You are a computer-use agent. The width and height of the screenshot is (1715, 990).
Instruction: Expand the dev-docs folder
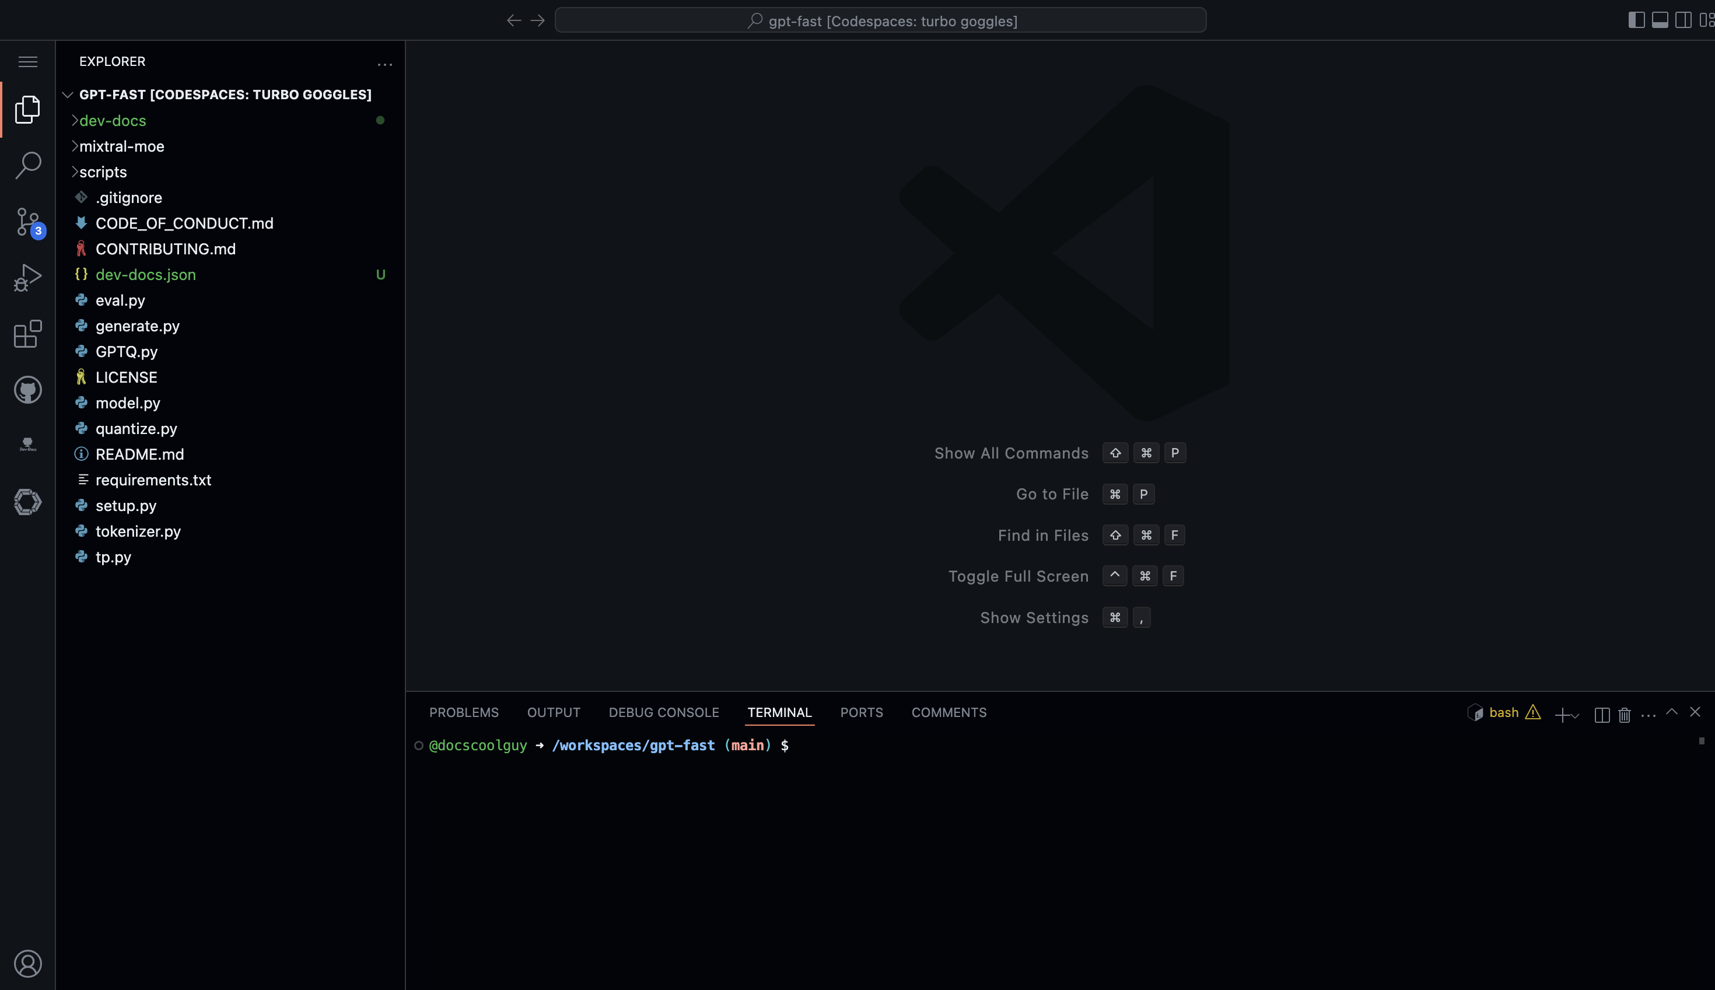click(113, 120)
